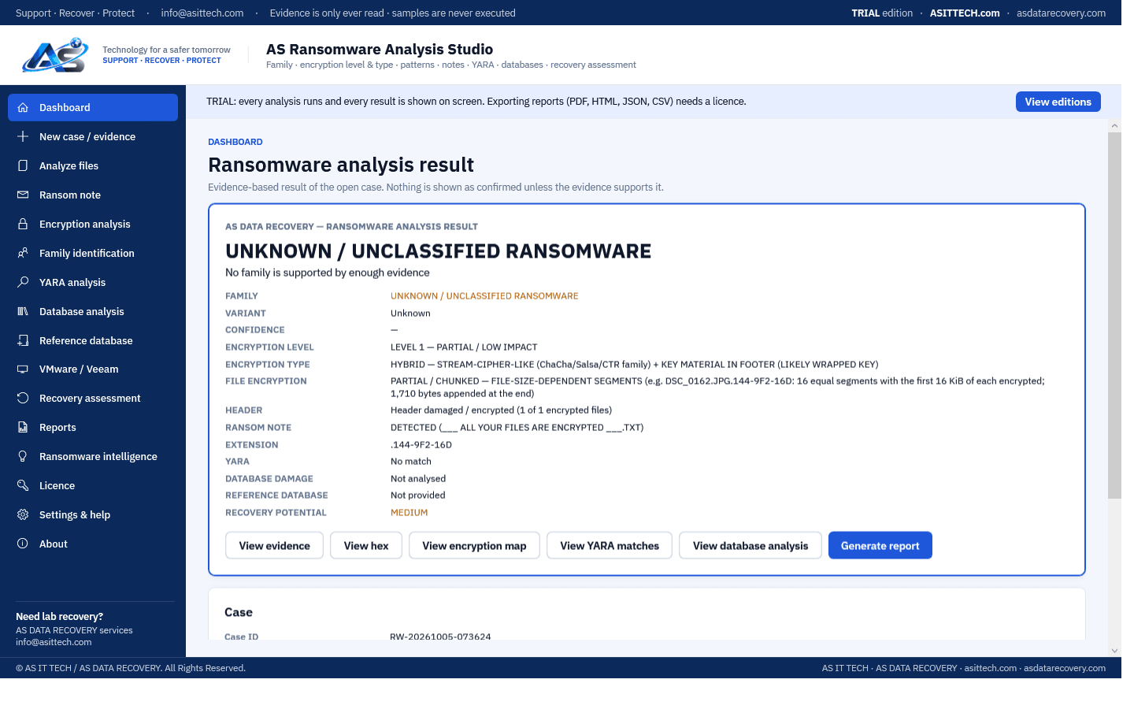Click the Licence key icon
Image resolution: width=1134 pixels, height=709 pixels.
23,486
